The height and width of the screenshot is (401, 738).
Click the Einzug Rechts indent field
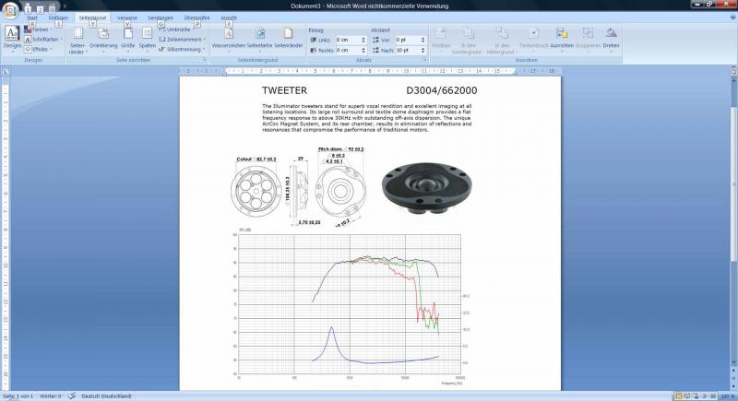coord(348,50)
